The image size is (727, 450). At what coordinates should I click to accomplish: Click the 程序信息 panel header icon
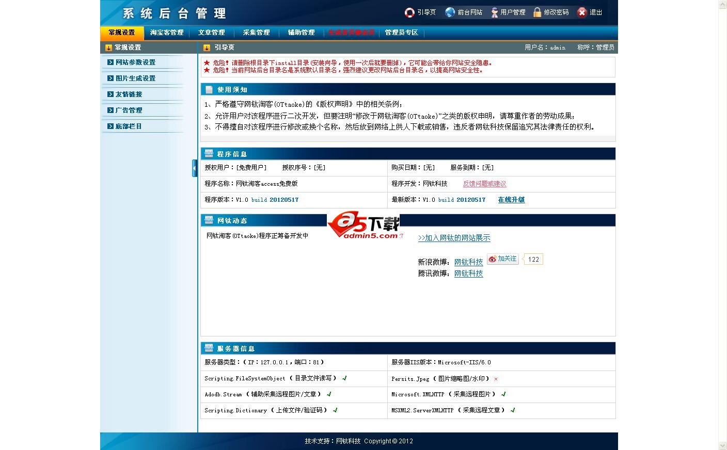tap(209, 154)
